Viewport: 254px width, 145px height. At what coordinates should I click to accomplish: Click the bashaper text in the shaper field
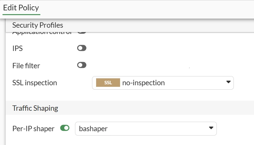93,129
